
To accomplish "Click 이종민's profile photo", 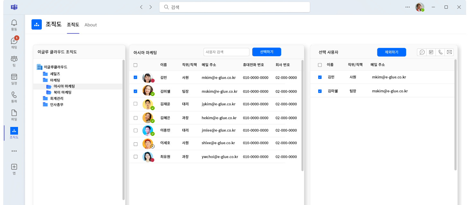I will (x=148, y=130).
